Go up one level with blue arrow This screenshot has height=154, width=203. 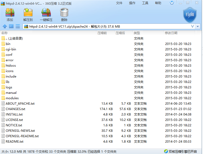pos(5,26)
